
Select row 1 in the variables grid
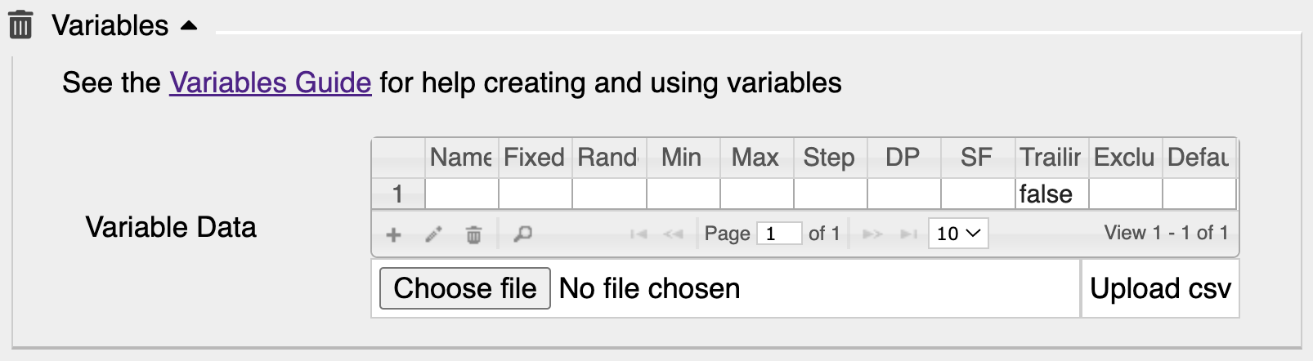398,194
